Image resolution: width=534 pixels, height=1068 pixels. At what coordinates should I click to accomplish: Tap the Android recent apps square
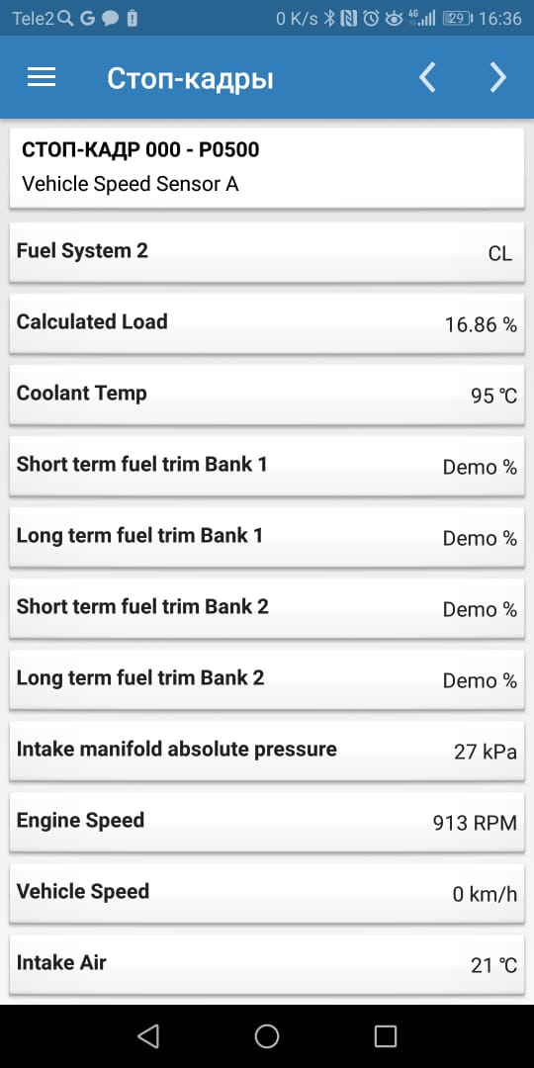[386, 1036]
